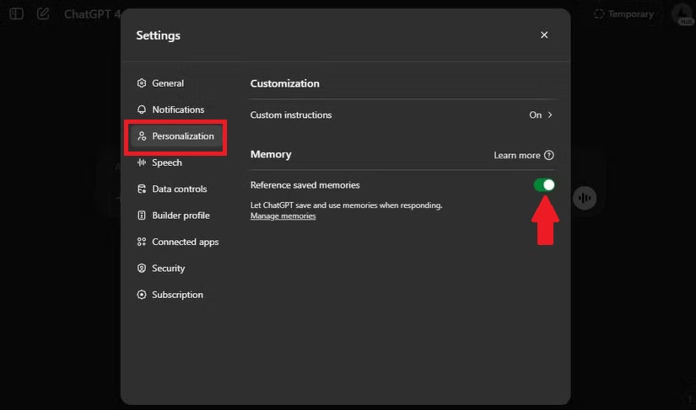Select the Personalization tab

[x=176, y=136]
